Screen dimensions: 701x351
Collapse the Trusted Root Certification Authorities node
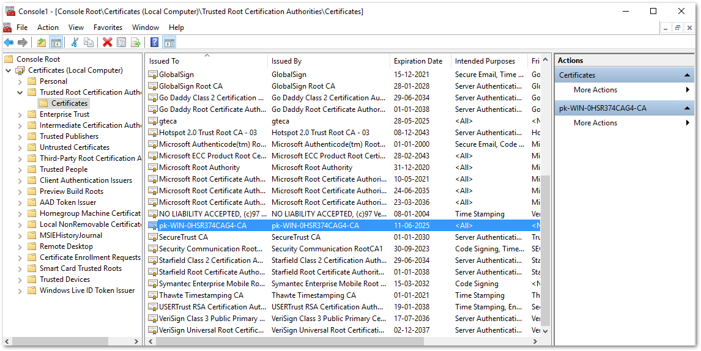click(20, 92)
